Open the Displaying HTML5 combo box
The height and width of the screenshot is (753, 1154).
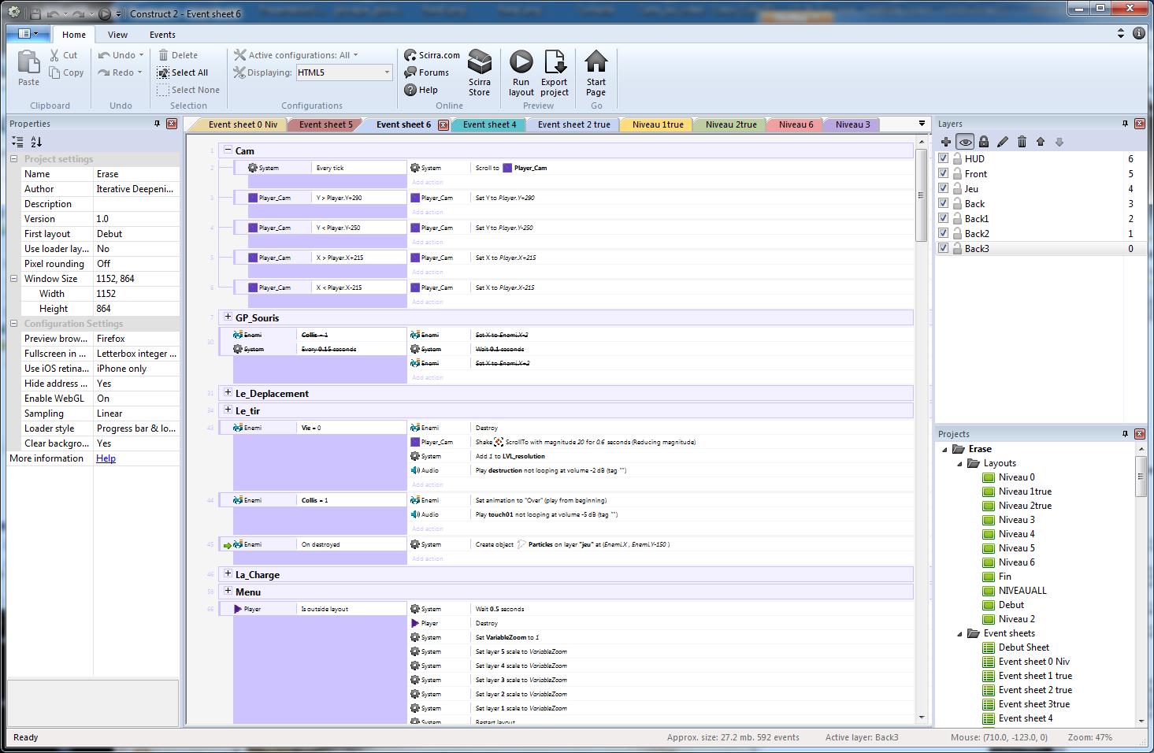(x=343, y=72)
